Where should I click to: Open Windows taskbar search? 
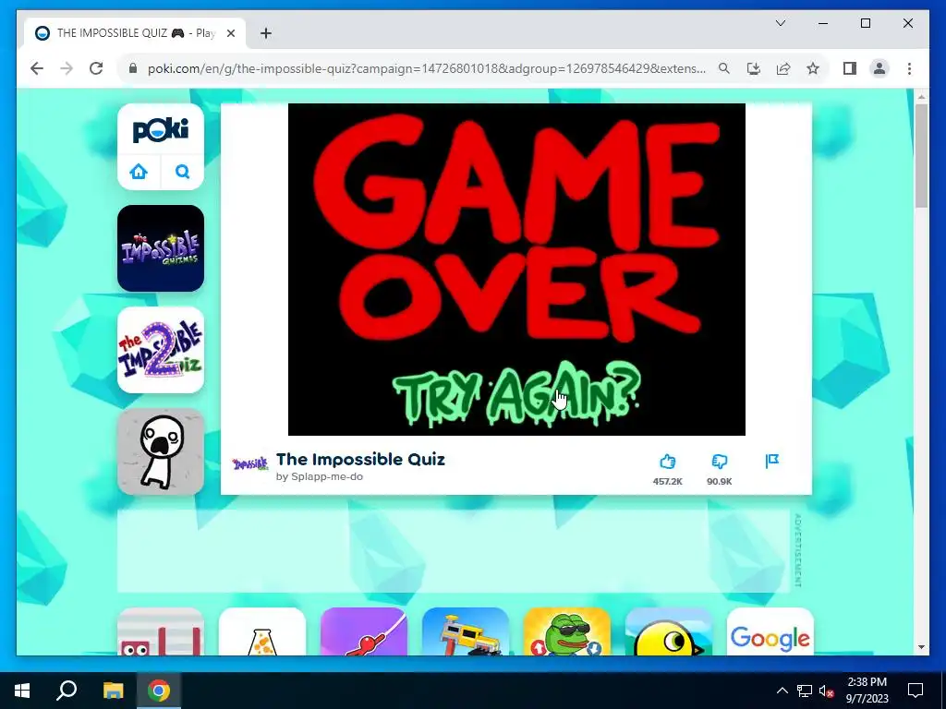[67, 691]
